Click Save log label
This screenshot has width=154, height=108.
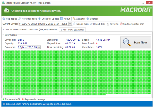pos(114,24)
